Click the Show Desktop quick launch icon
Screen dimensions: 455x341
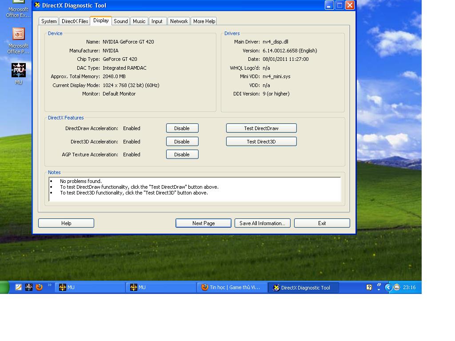18,287
